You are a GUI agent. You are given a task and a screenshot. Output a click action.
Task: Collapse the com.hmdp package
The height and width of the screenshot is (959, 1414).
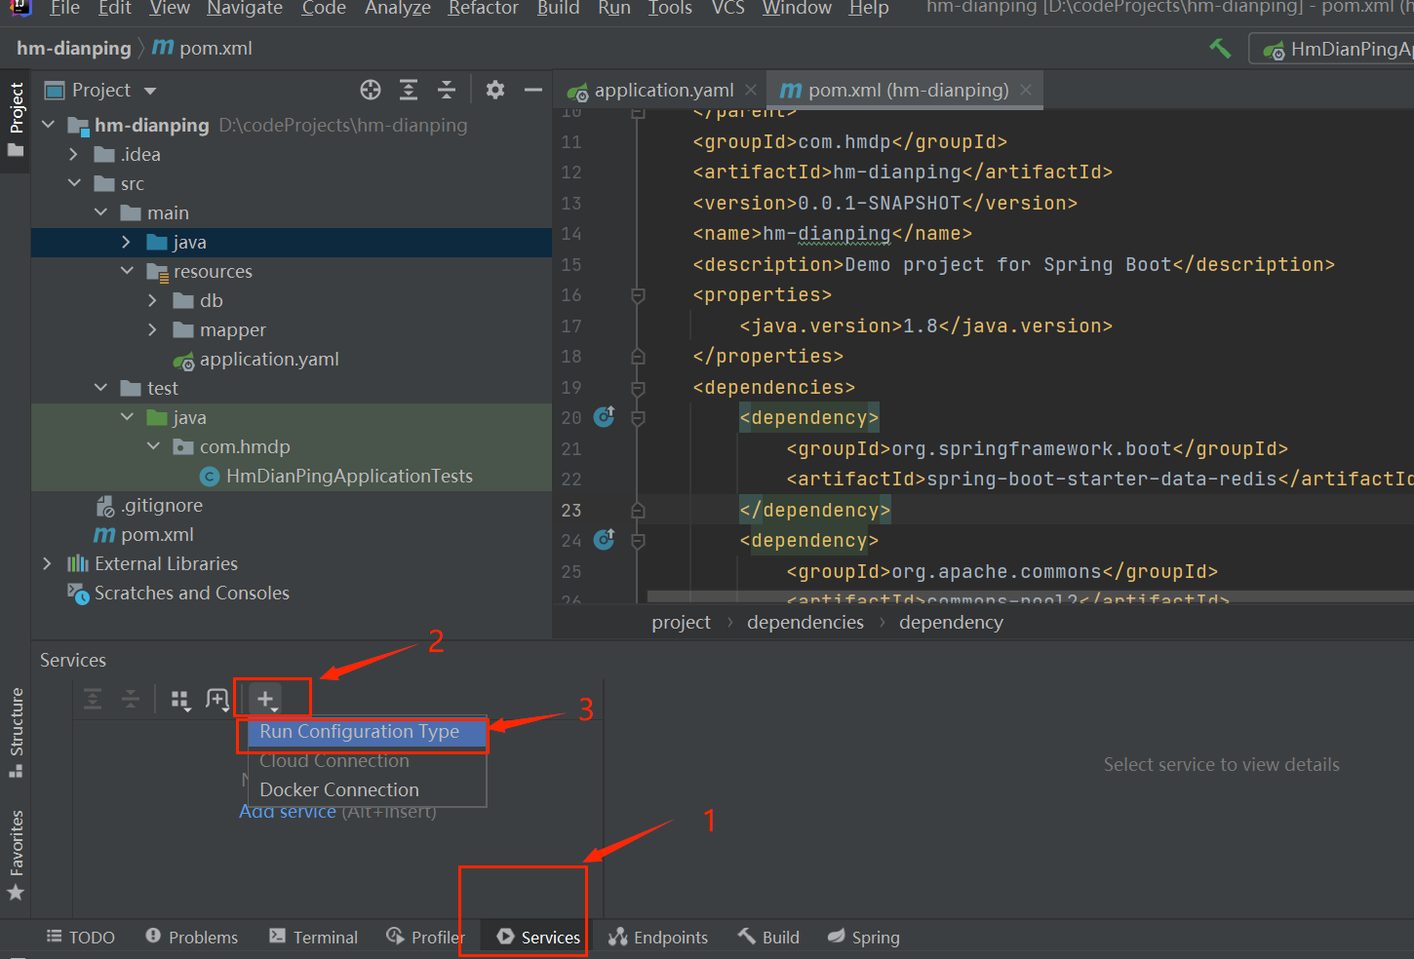(153, 446)
